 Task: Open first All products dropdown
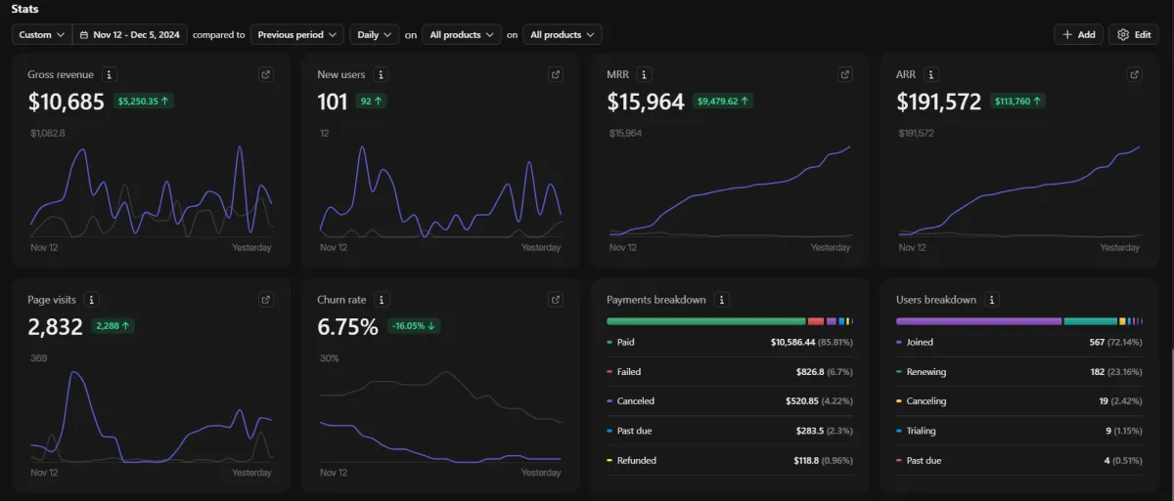(x=463, y=34)
